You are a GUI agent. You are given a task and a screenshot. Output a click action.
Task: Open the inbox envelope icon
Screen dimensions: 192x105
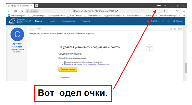(163, 21)
